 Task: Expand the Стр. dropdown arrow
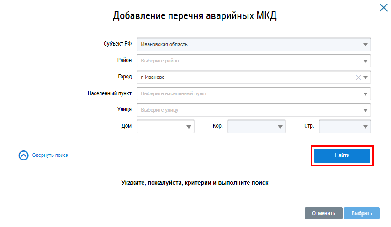[365, 127]
